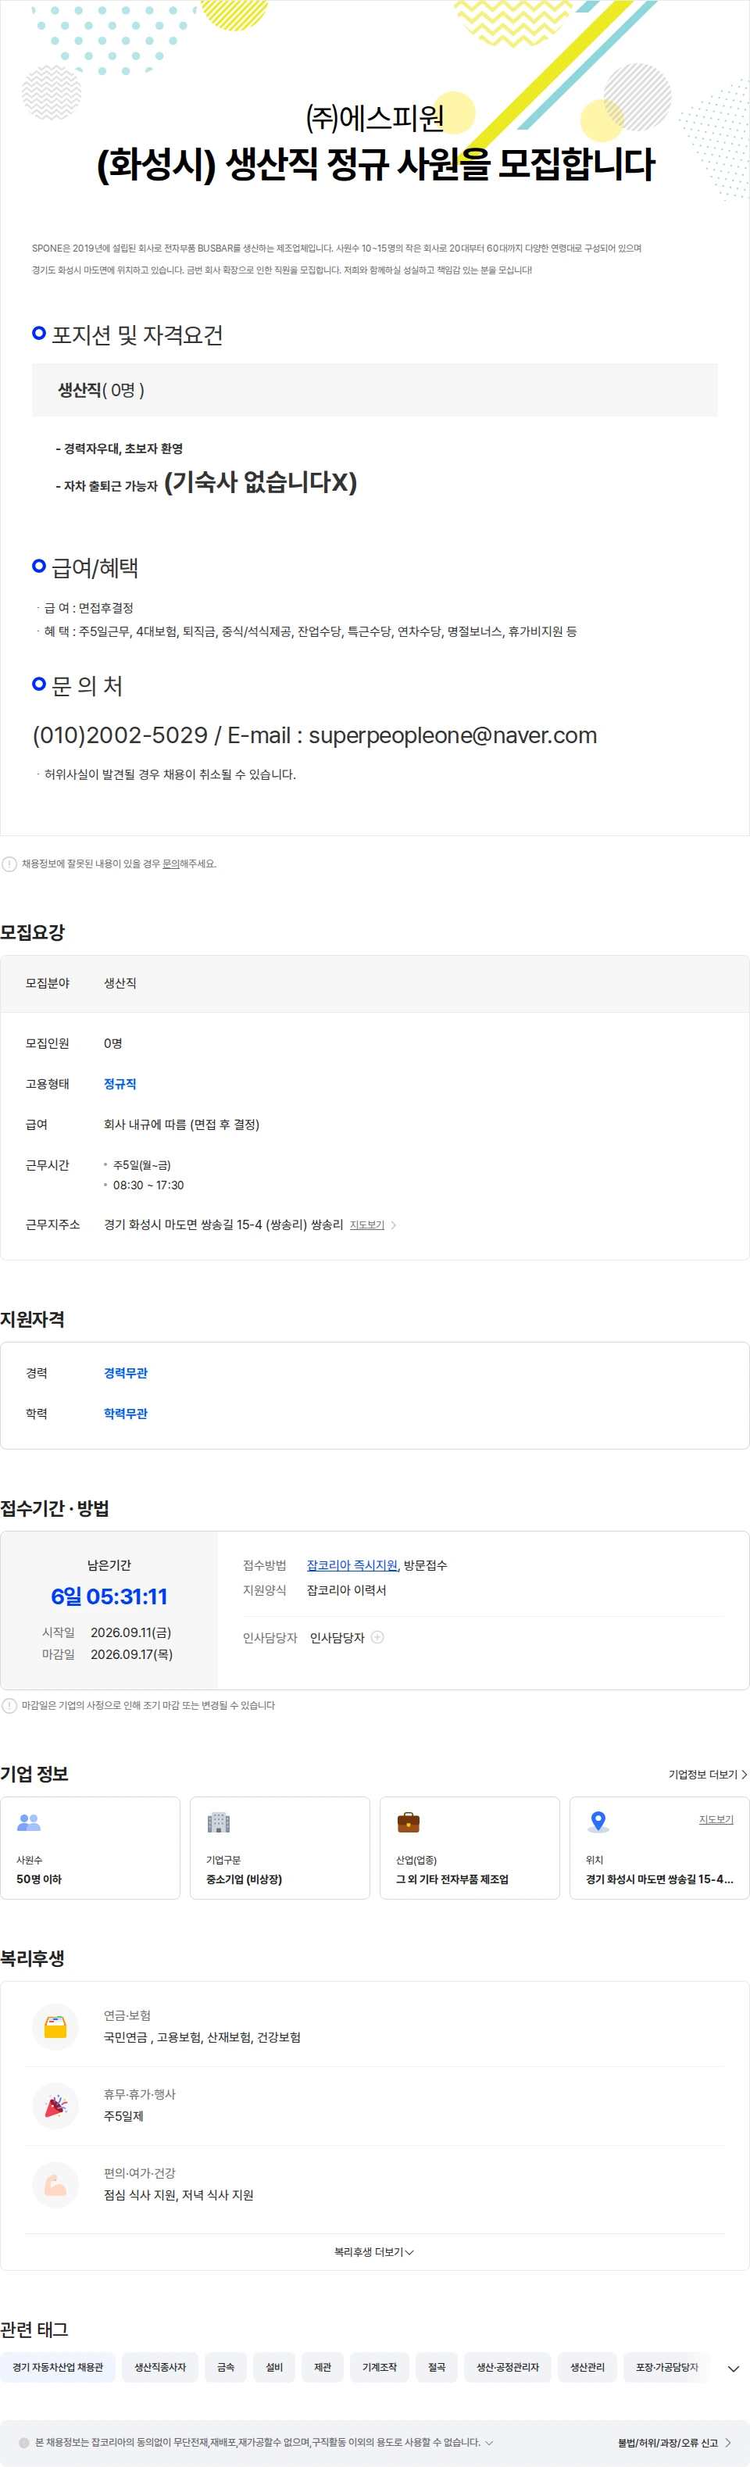The height and width of the screenshot is (2467, 750).
Task: Click the 기업구분 building icon
Action: (x=219, y=1822)
